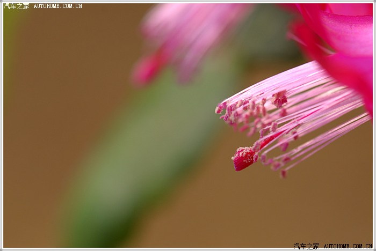The height and width of the screenshot is (251, 376).
Task: Click the dark pink stigma tip of the flower
Action: [243, 159]
